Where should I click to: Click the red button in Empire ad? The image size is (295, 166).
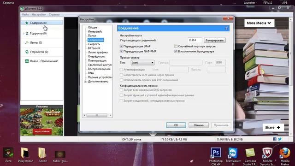click(x=42, y=131)
